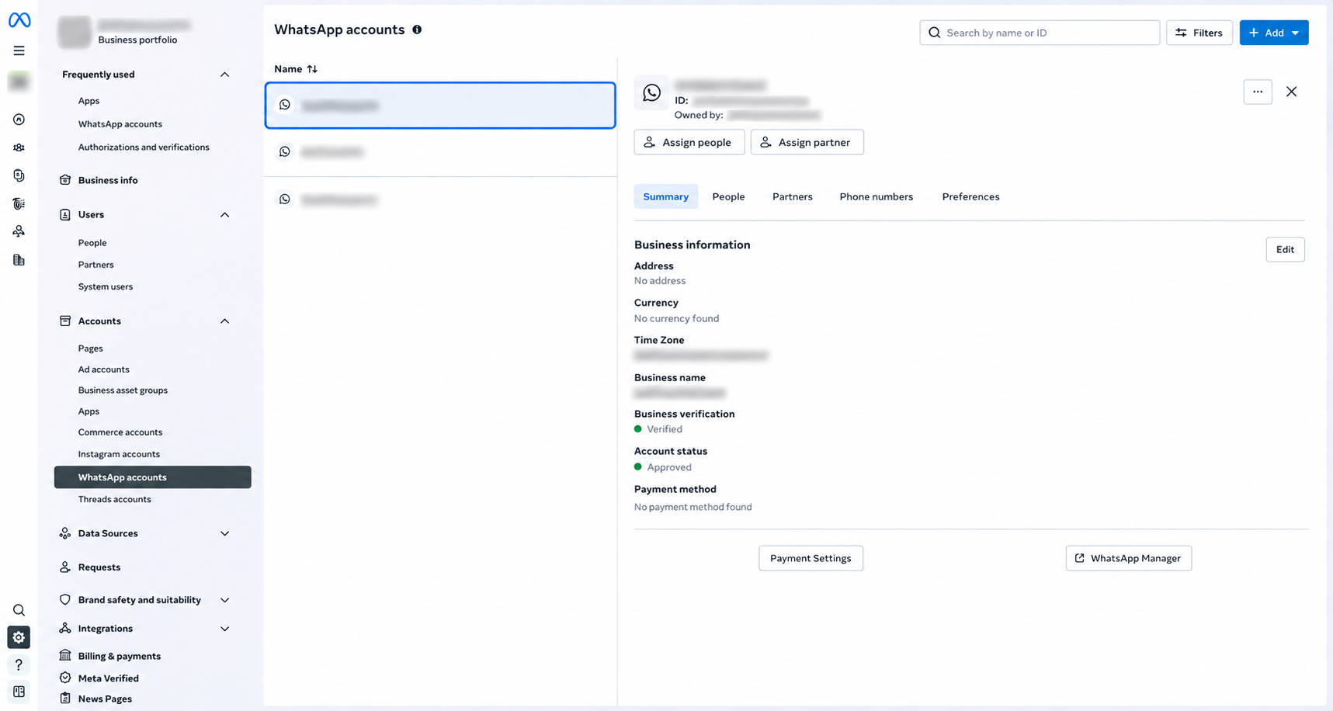Select the highlighted WhatsApp accounts sidebar item
Screen dimensions: 1333x711
click(153, 477)
